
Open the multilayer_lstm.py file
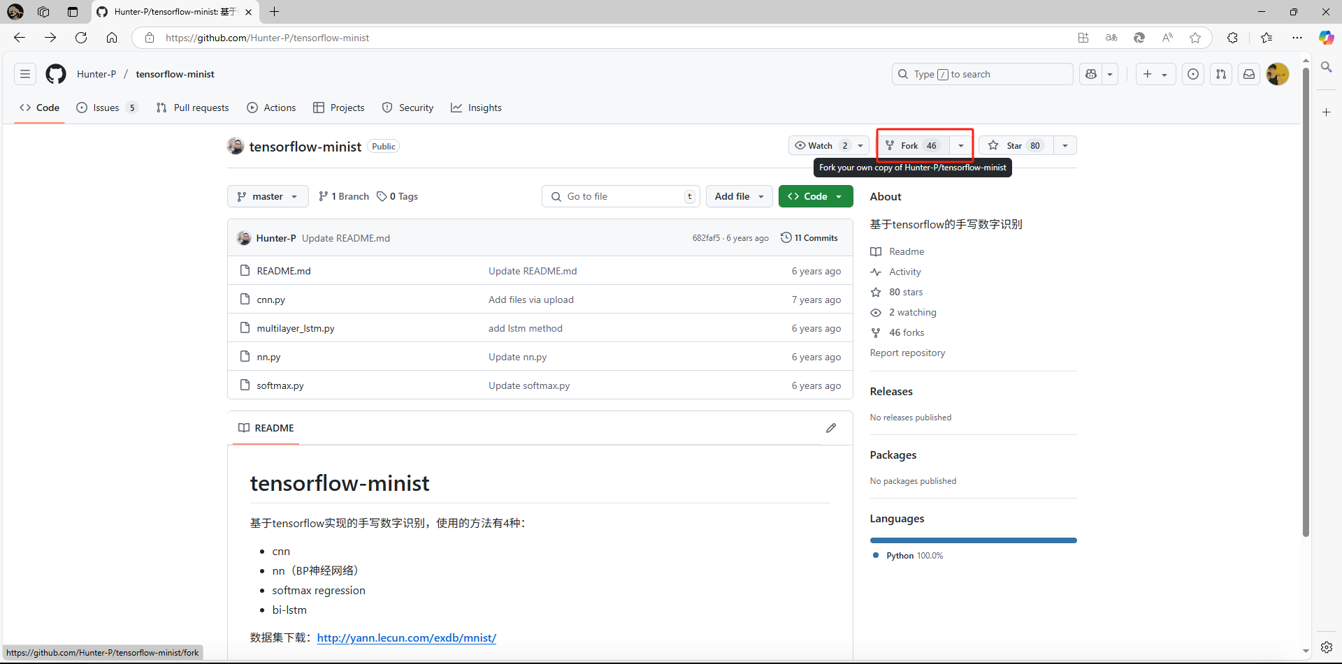[x=296, y=328]
